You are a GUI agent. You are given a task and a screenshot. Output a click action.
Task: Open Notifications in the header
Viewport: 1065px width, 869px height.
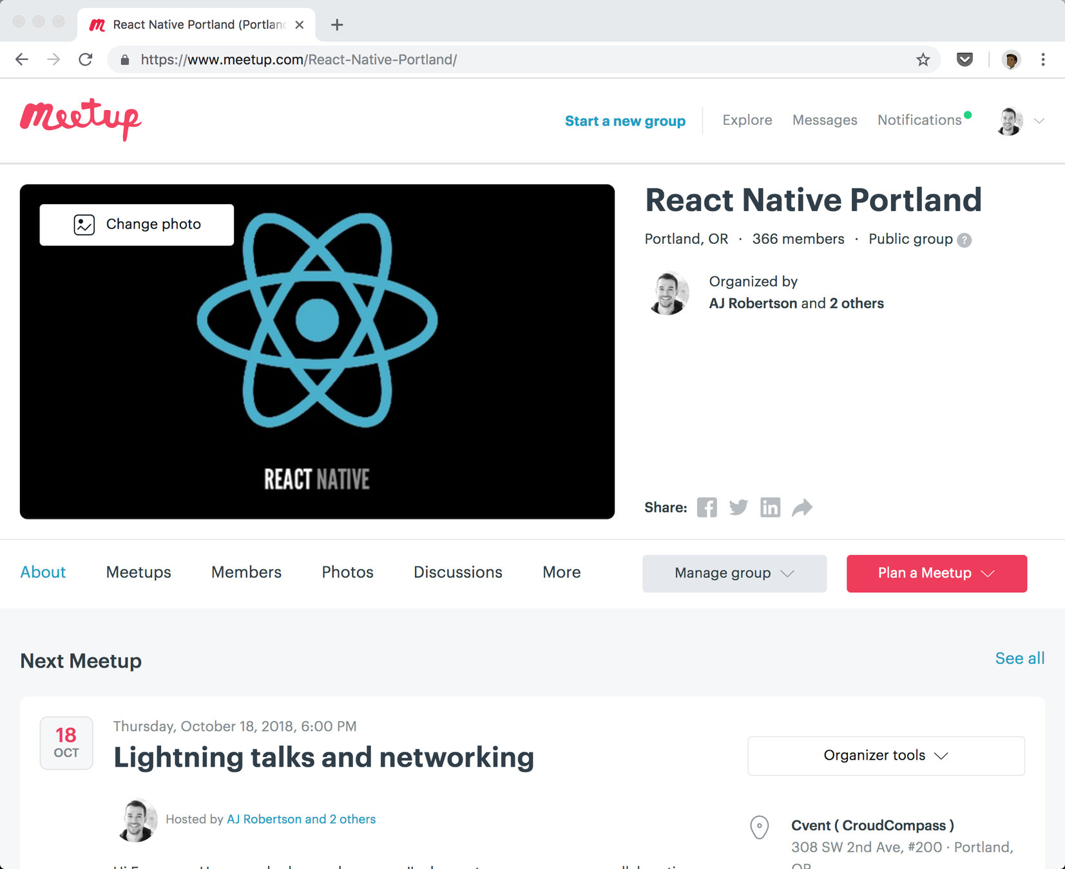pyautogui.click(x=919, y=120)
